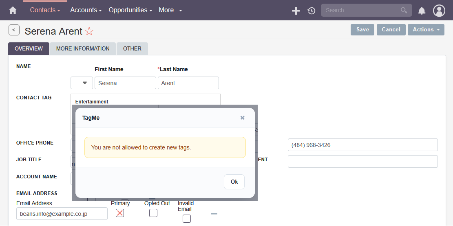Image resolution: width=453 pixels, height=226 pixels.
Task: Click the search magnifier icon
Action: [x=404, y=10]
